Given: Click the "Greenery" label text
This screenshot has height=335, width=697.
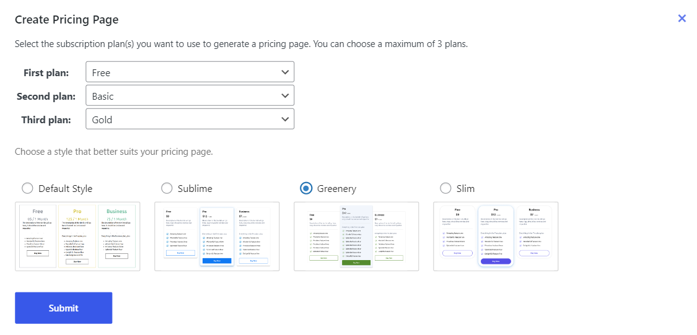Looking at the screenshot, I should [336, 189].
